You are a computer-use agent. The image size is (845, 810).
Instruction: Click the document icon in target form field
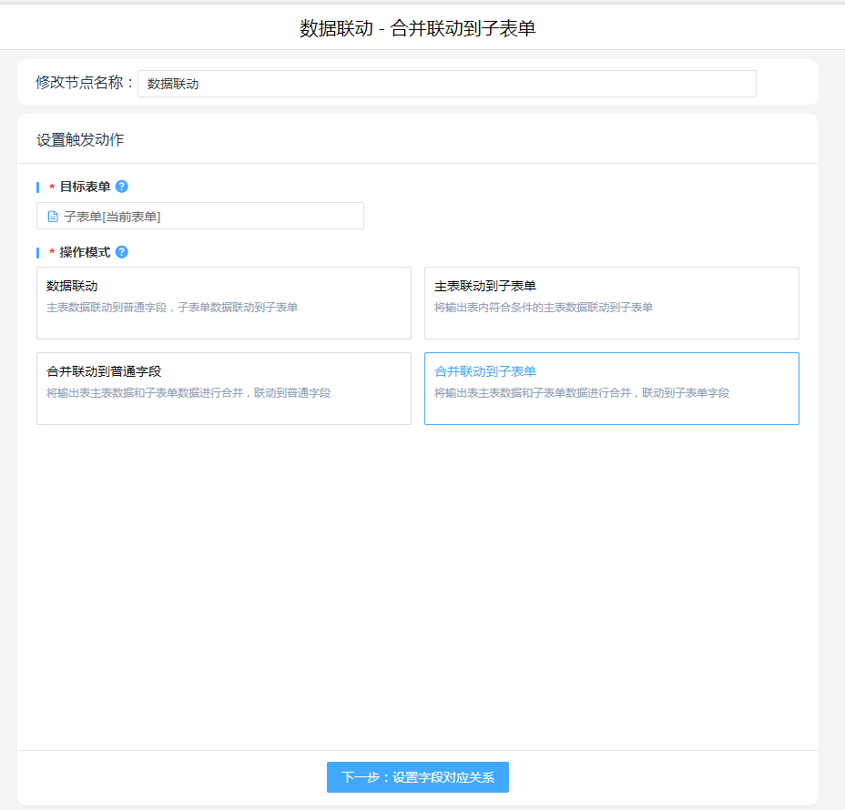[x=53, y=217]
